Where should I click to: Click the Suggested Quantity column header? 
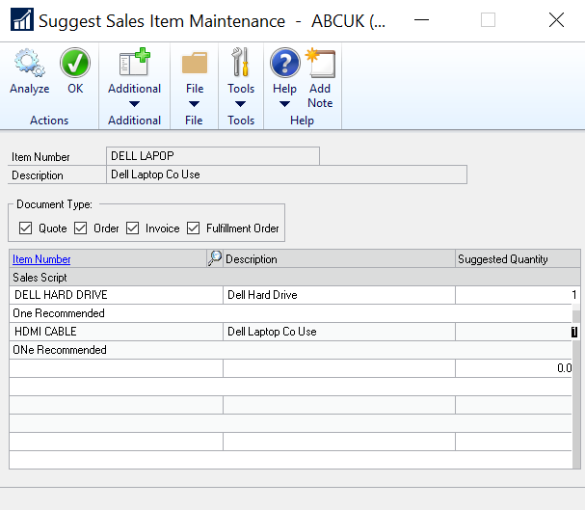click(x=518, y=259)
